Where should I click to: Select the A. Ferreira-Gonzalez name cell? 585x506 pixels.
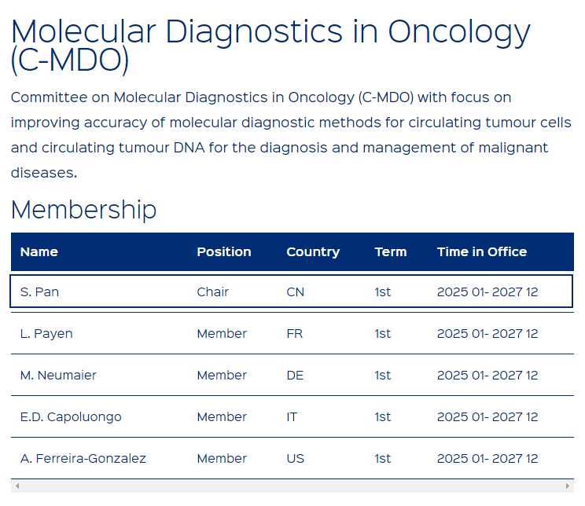pos(83,458)
